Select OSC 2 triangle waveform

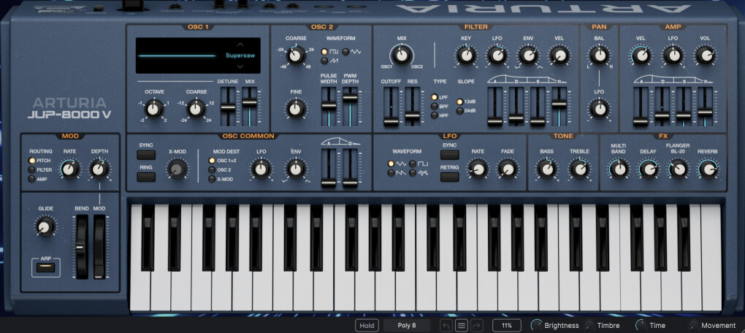pyautogui.click(x=345, y=51)
